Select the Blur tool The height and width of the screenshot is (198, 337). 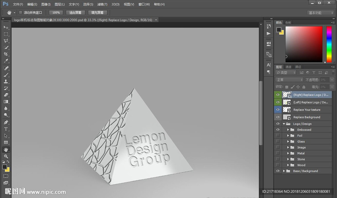[6, 108]
